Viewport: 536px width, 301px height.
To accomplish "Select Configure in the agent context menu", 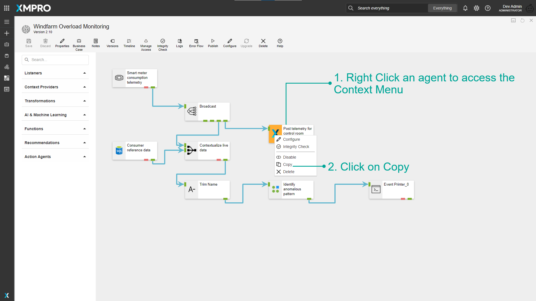I will (x=291, y=139).
